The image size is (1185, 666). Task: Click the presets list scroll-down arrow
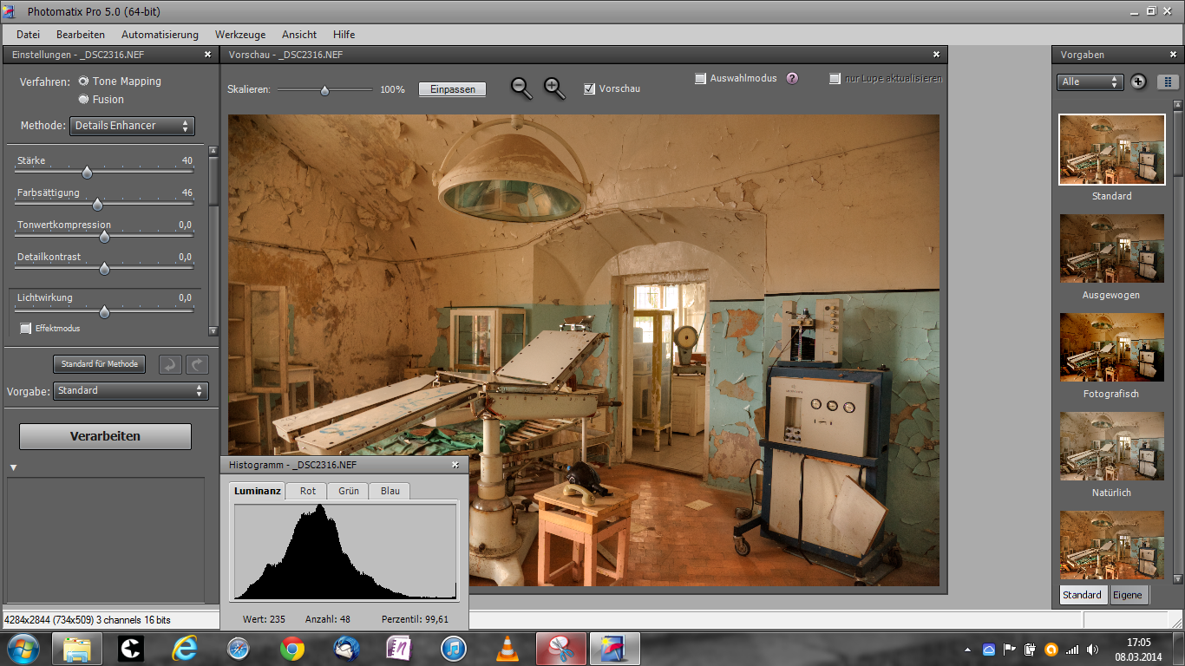[x=1178, y=579]
